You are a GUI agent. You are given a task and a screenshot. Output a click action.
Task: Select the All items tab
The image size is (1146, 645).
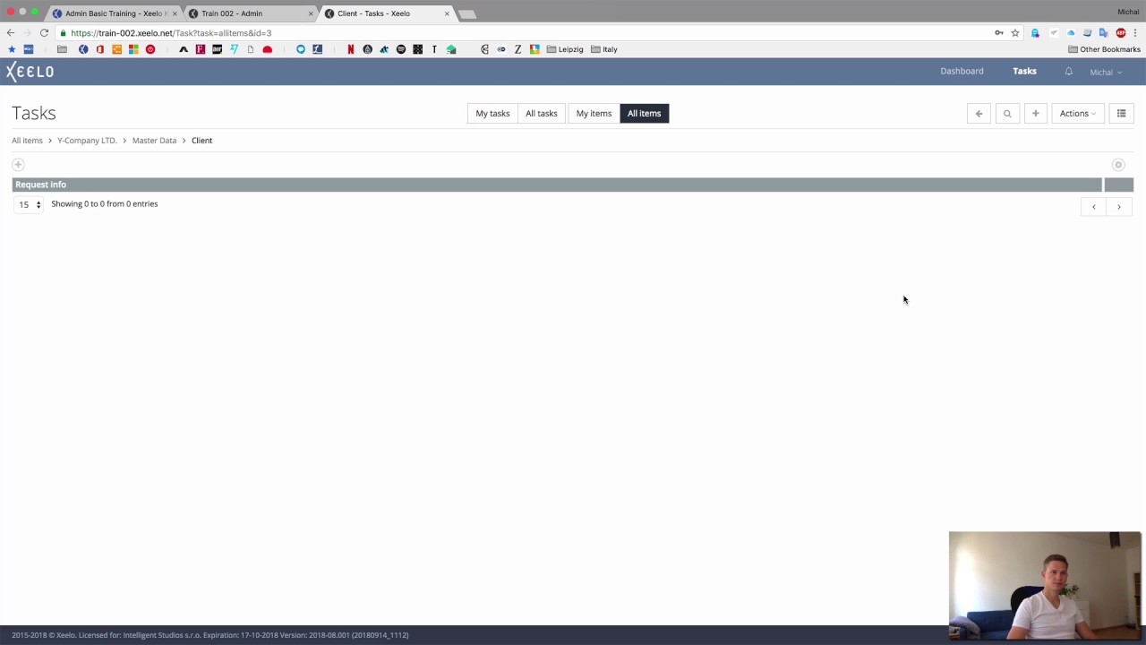point(644,114)
